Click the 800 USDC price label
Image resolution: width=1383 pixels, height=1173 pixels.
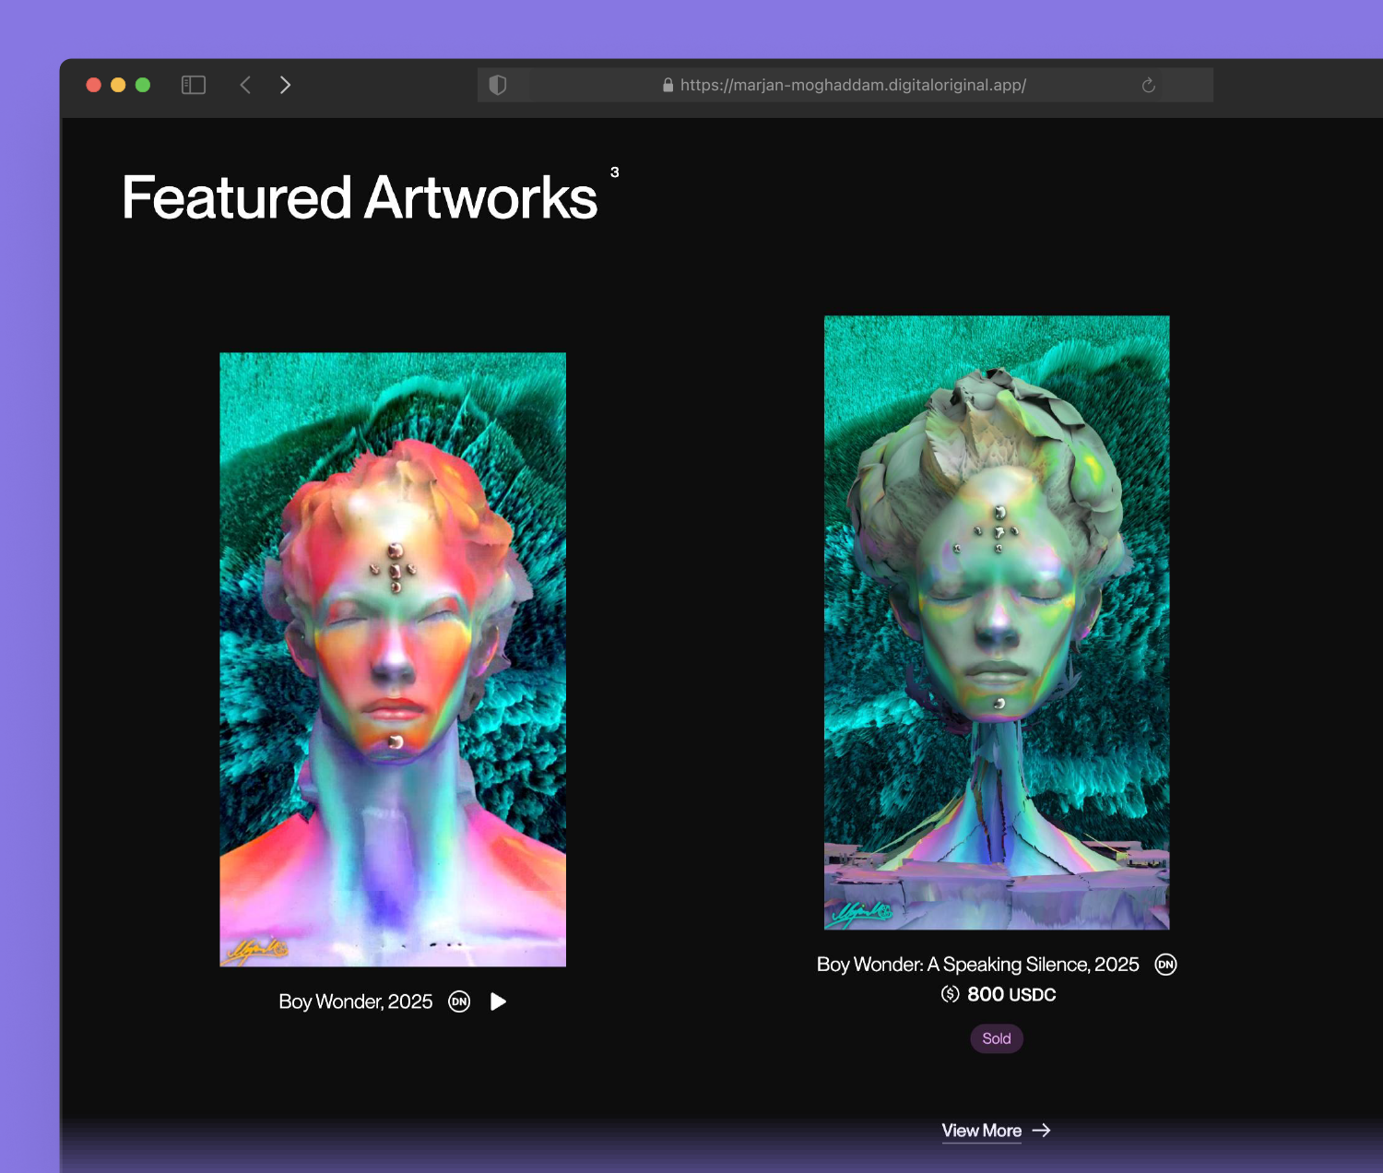(1011, 994)
